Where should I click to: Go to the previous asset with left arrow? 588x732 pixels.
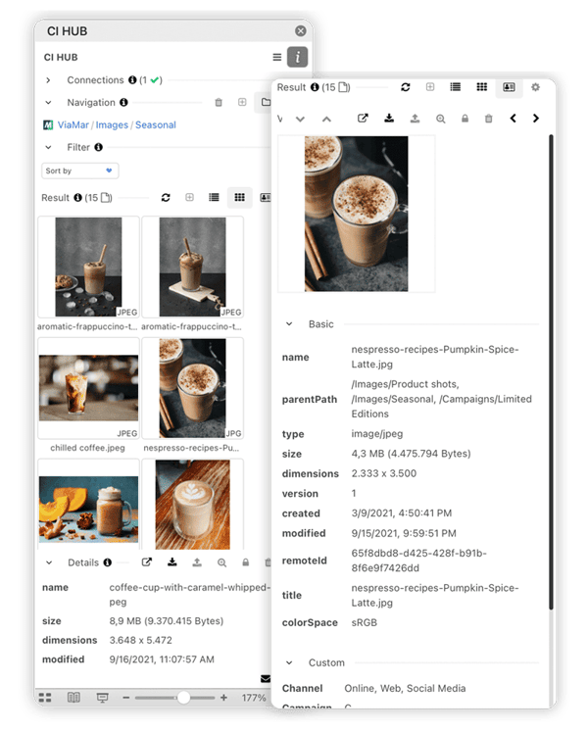513,119
